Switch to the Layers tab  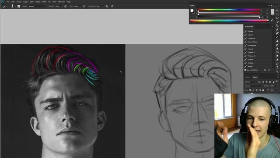[255, 77]
